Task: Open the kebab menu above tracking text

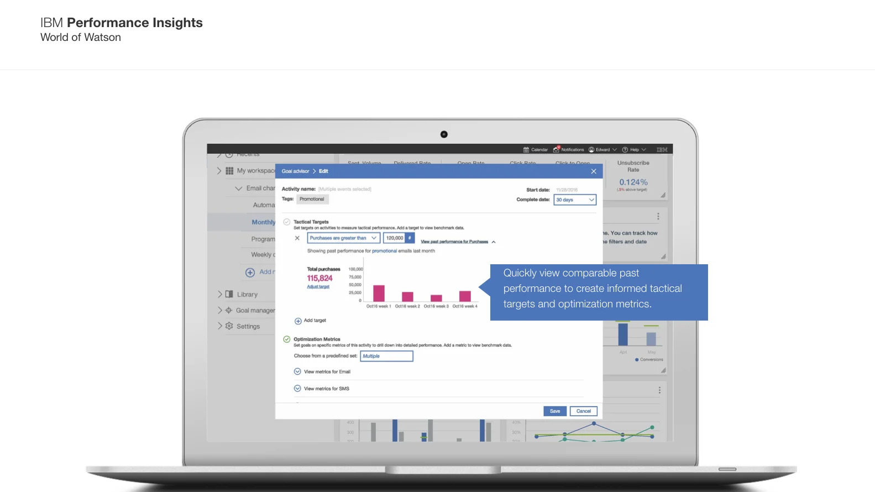Action: [658, 217]
